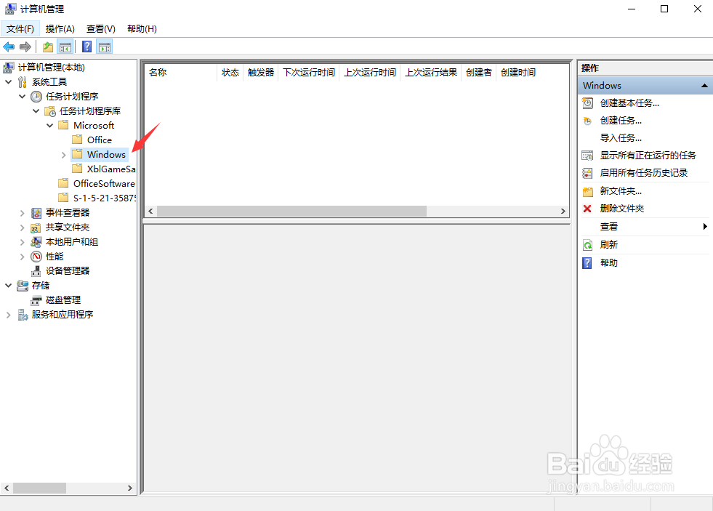Click the 新文件夹 folder icon
Viewport: 713px width, 511px height.
[588, 191]
